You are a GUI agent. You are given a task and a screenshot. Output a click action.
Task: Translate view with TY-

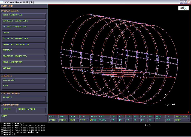(x=121, y=120)
